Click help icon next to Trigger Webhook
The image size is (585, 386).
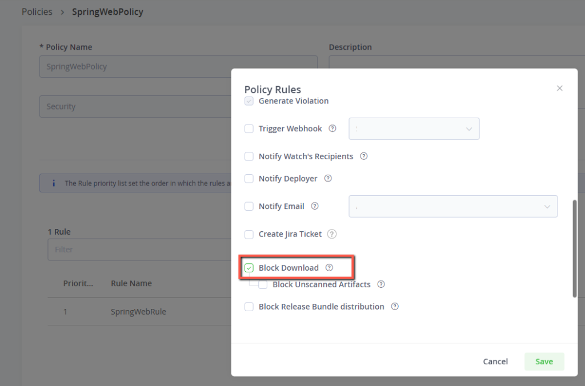[332, 128]
